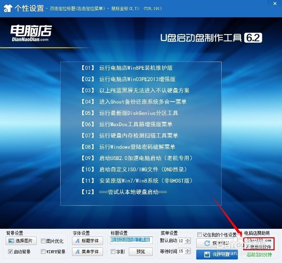
Task: Click the 预览 preview button
Action: coord(140,251)
